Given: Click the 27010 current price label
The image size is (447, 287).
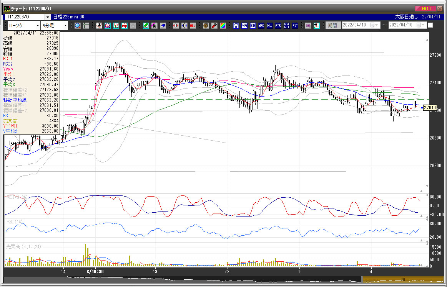Looking at the screenshot, I should click(x=430, y=108).
